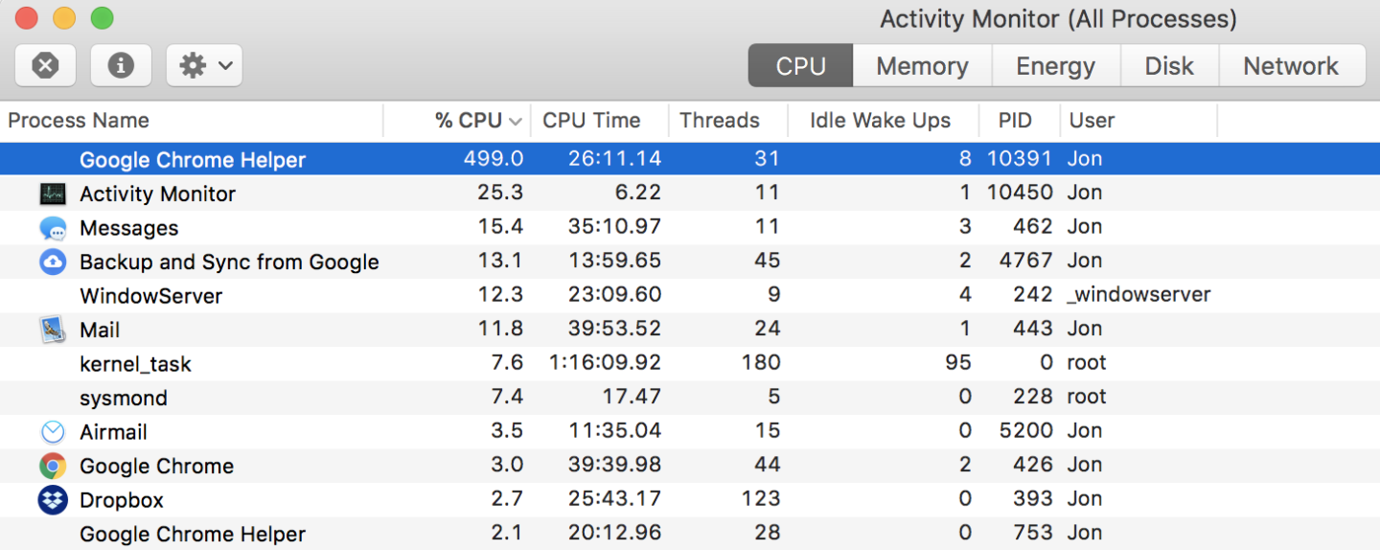Click the Google Chrome app icon
Screen dimensions: 1380x550
pos(53,466)
